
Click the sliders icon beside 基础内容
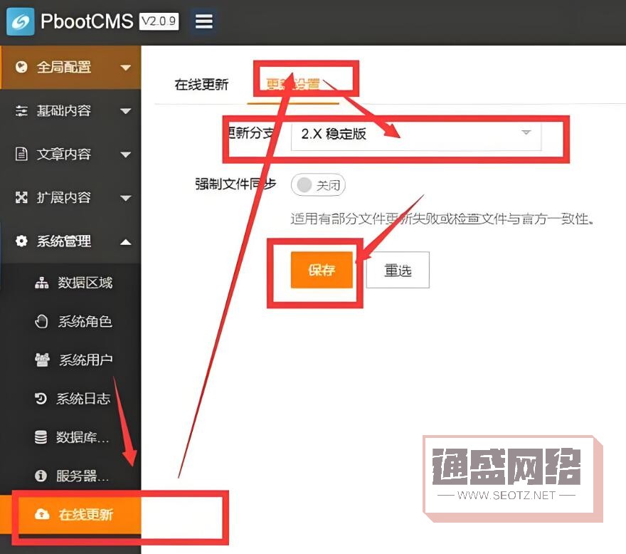(22, 111)
